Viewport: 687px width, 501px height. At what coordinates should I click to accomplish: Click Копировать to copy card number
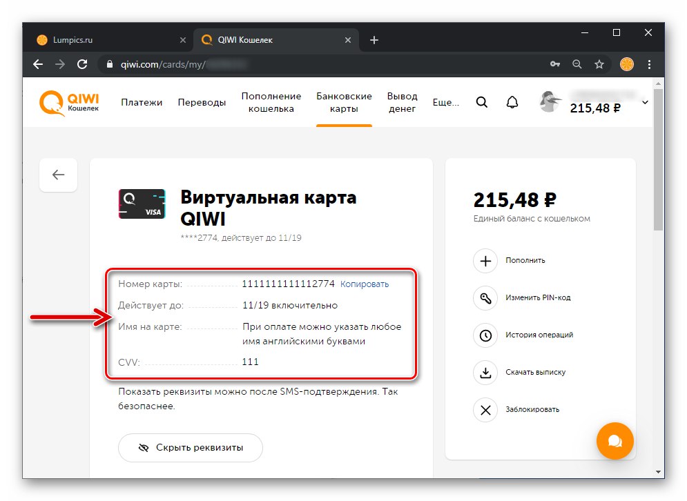[365, 284]
